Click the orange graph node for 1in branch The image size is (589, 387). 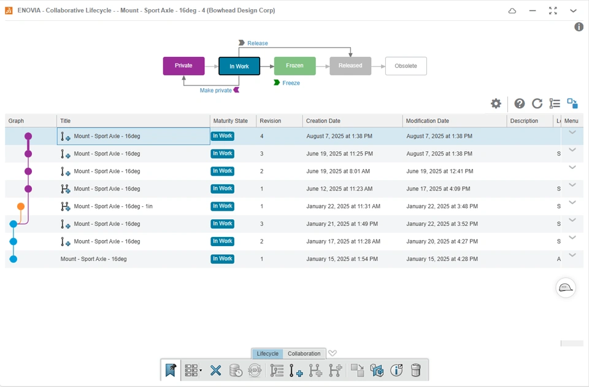(x=21, y=206)
